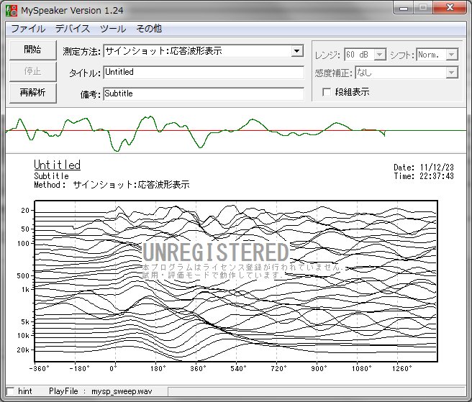Open the ファイル menu
This screenshot has height=402, width=472.
28,29
